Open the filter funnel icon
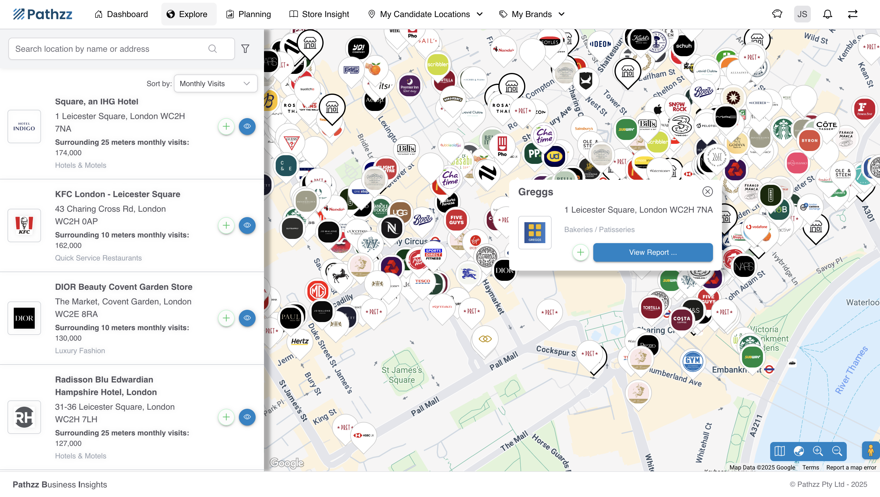The height and width of the screenshot is (497, 880). tap(245, 49)
